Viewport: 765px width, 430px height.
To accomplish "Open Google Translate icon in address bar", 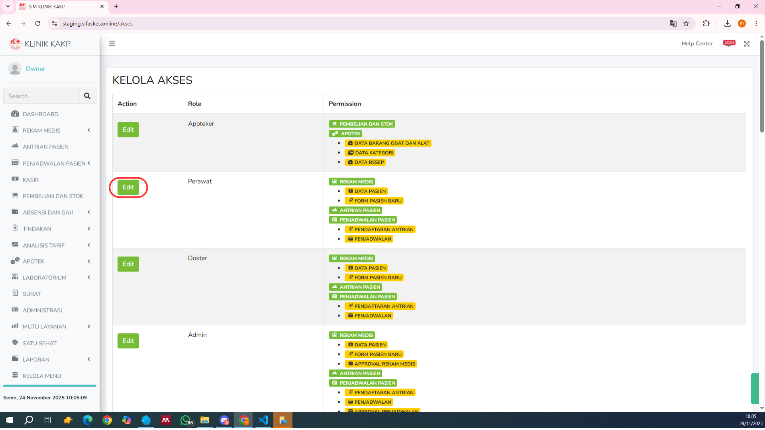I will point(673,23).
